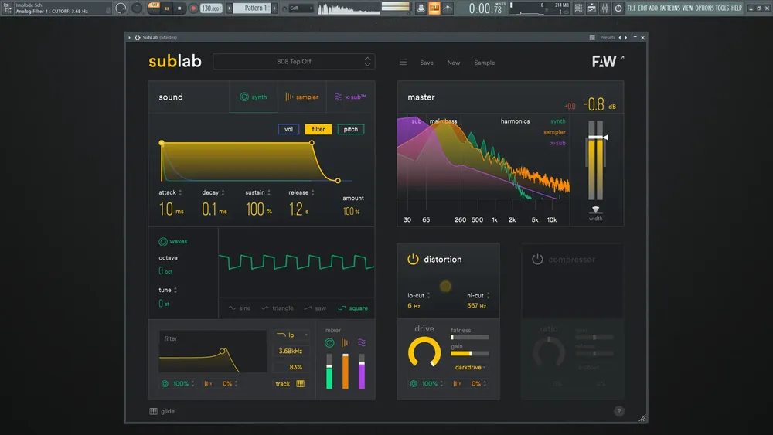Adjust distortion lo-cut stepper
The image size is (773, 435).
428,296
